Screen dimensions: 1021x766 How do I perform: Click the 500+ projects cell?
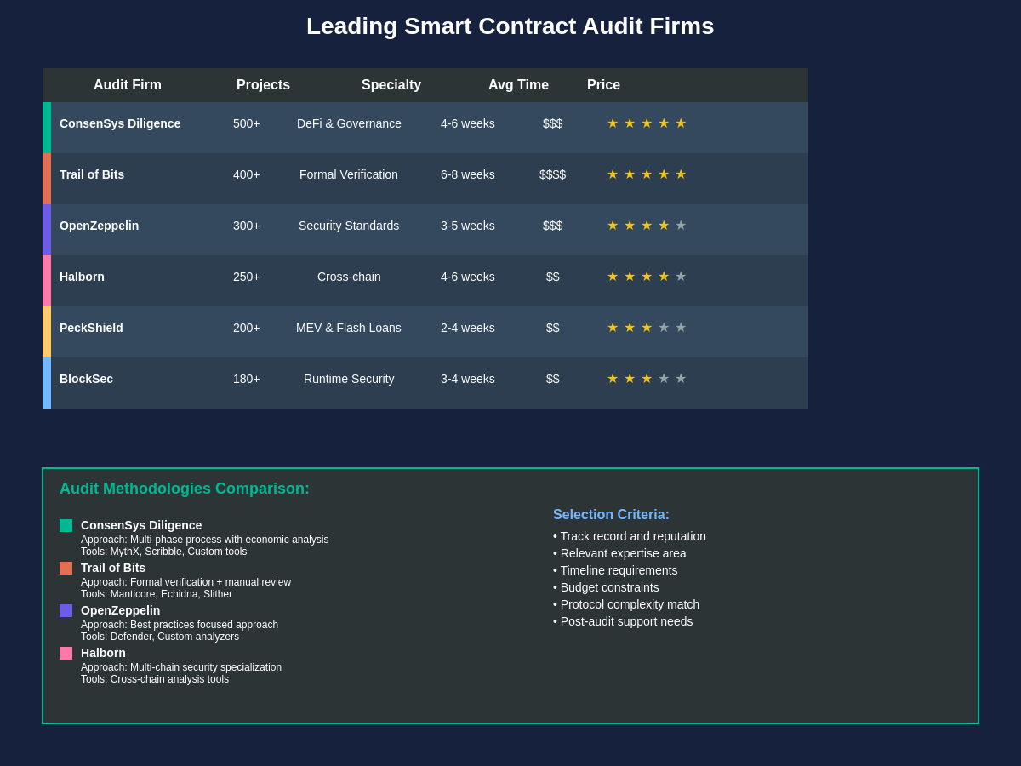click(247, 123)
